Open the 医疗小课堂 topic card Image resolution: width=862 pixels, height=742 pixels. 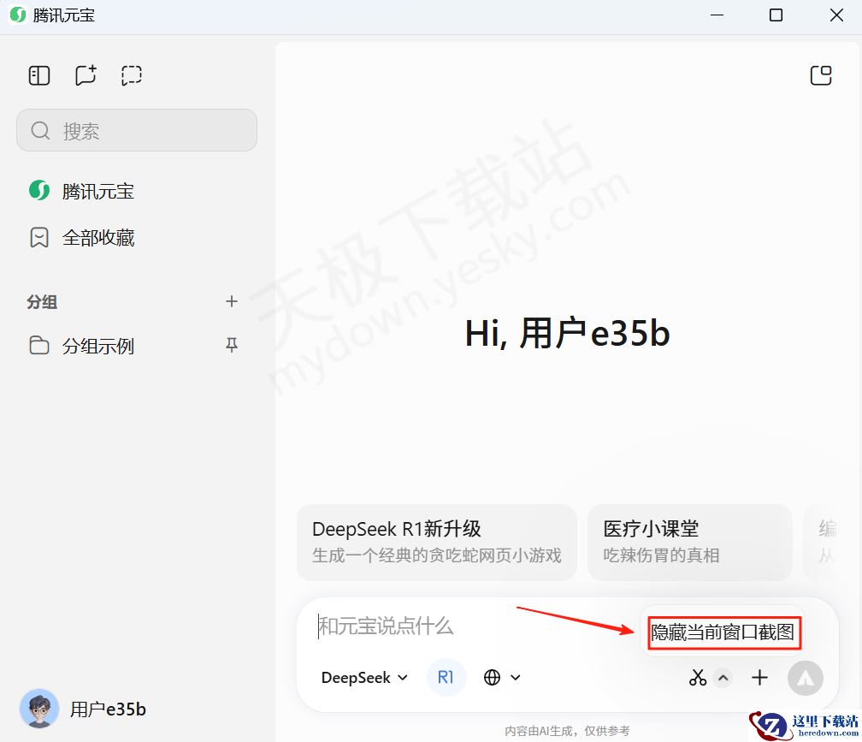[x=690, y=543]
